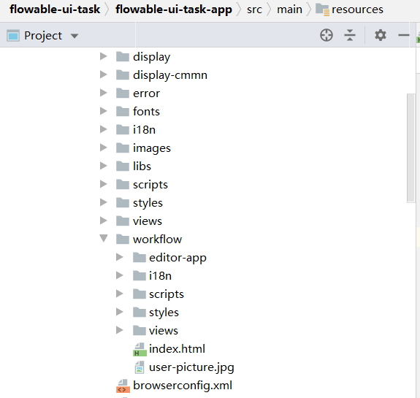Expand top-level styles folder arrow
This screenshot has width=420, height=398.
pyautogui.click(x=104, y=202)
